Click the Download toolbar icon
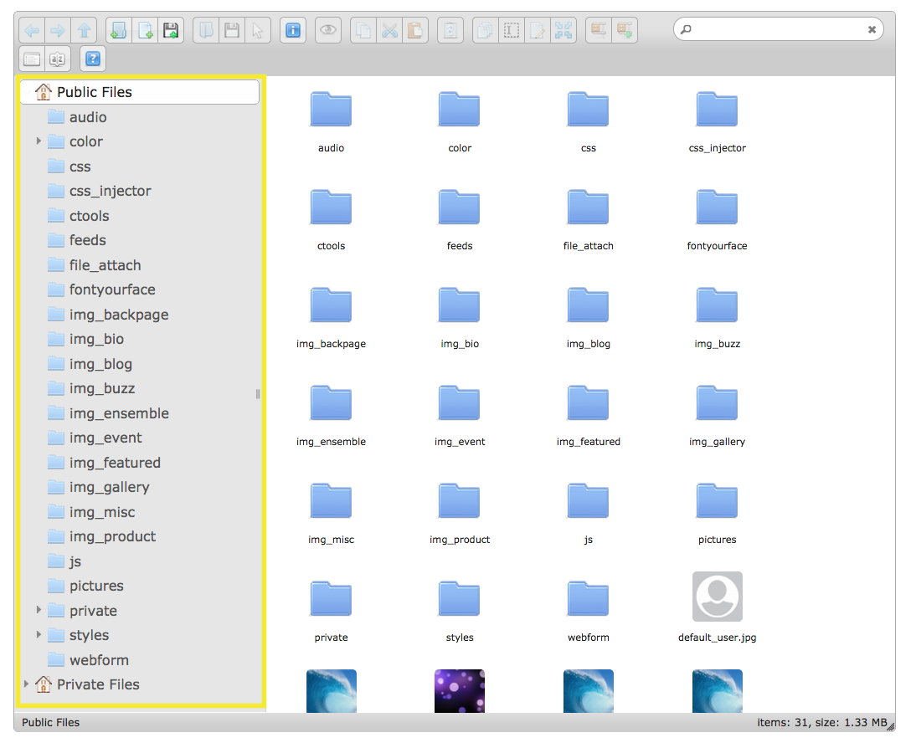Screen dimensions: 916x748 [232, 30]
